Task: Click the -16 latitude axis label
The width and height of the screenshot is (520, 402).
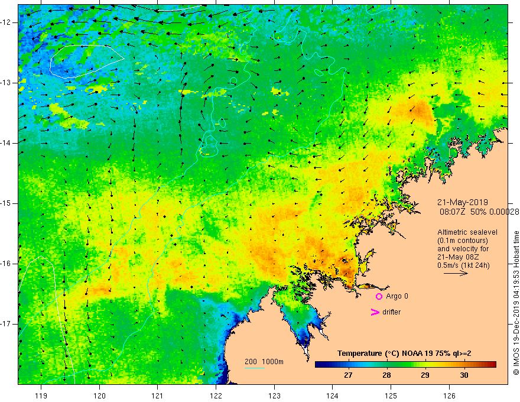Action: click(6, 264)
